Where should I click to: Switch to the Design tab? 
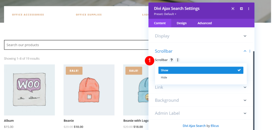182,23
